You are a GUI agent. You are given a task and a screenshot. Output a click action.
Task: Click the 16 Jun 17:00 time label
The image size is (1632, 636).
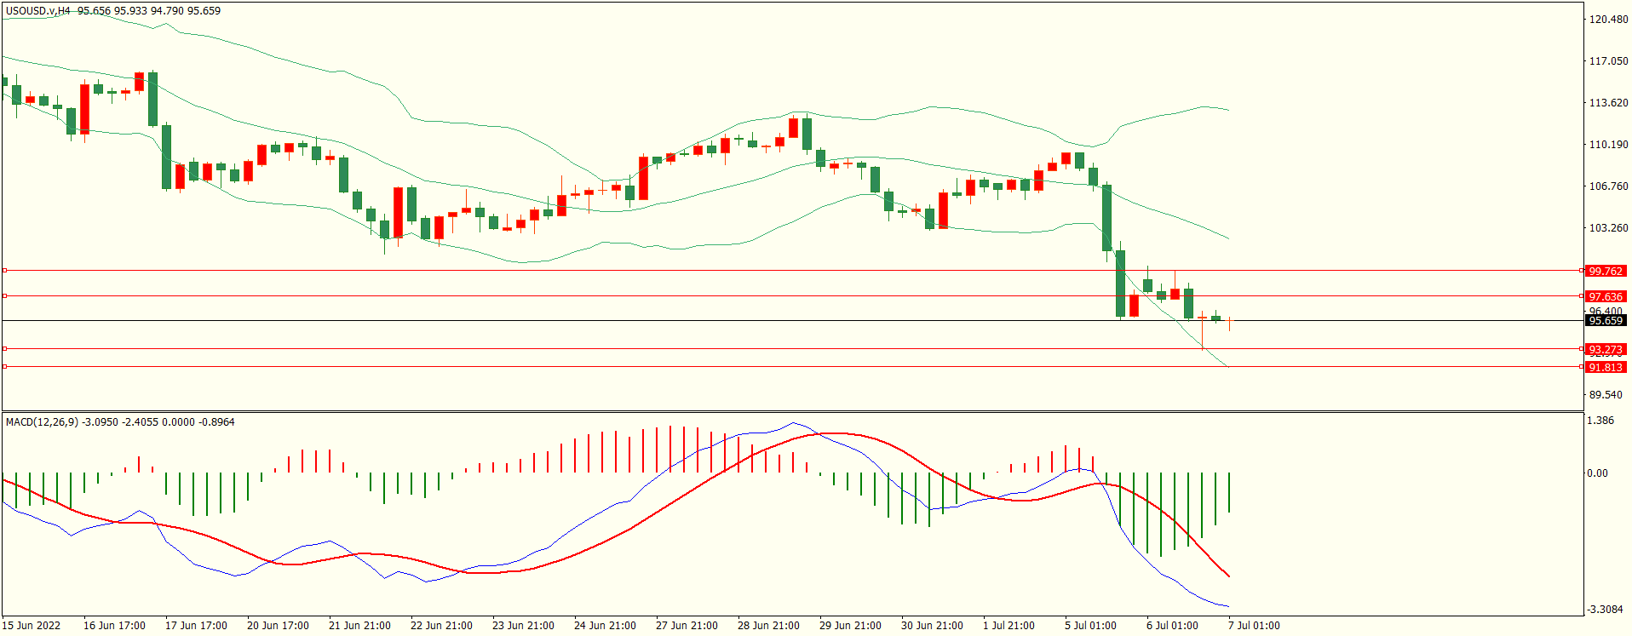(x=114, y=626)
